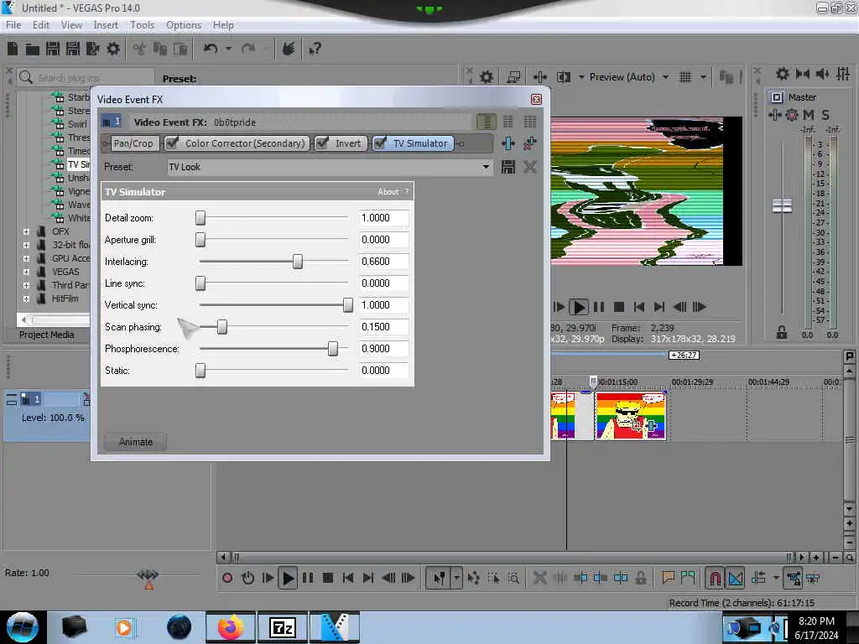Open project with the folder icon
Viewport: 859px width, 644px height.
(x=33, y=49)
